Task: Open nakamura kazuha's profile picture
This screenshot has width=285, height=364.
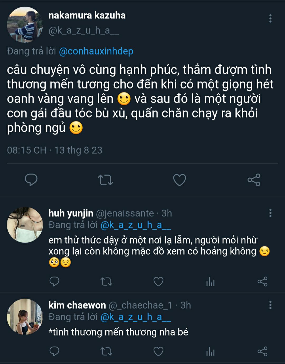Action: coord(25,25)
